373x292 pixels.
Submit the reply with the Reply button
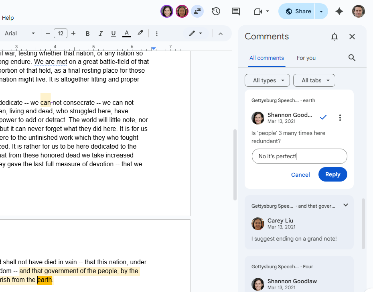(332, 174)
